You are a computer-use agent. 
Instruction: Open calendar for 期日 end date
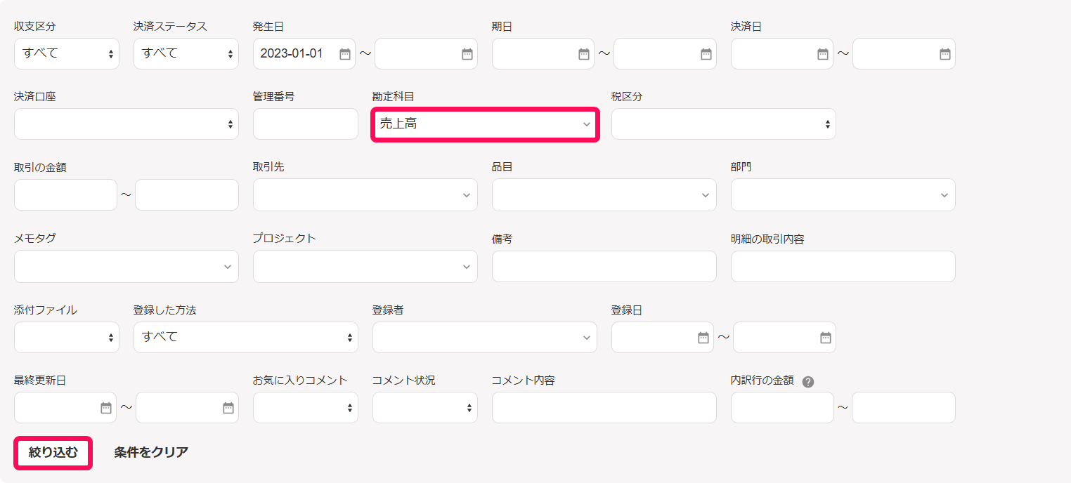(706, 54)
